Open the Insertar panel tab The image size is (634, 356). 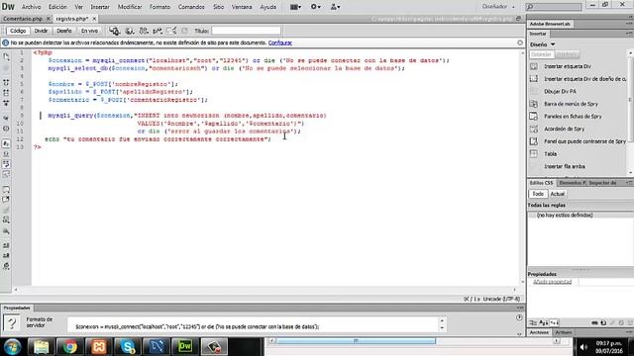coord(538,34)
